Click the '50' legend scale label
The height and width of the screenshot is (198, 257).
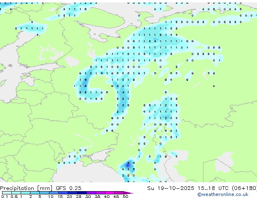(x=126, y=196)
